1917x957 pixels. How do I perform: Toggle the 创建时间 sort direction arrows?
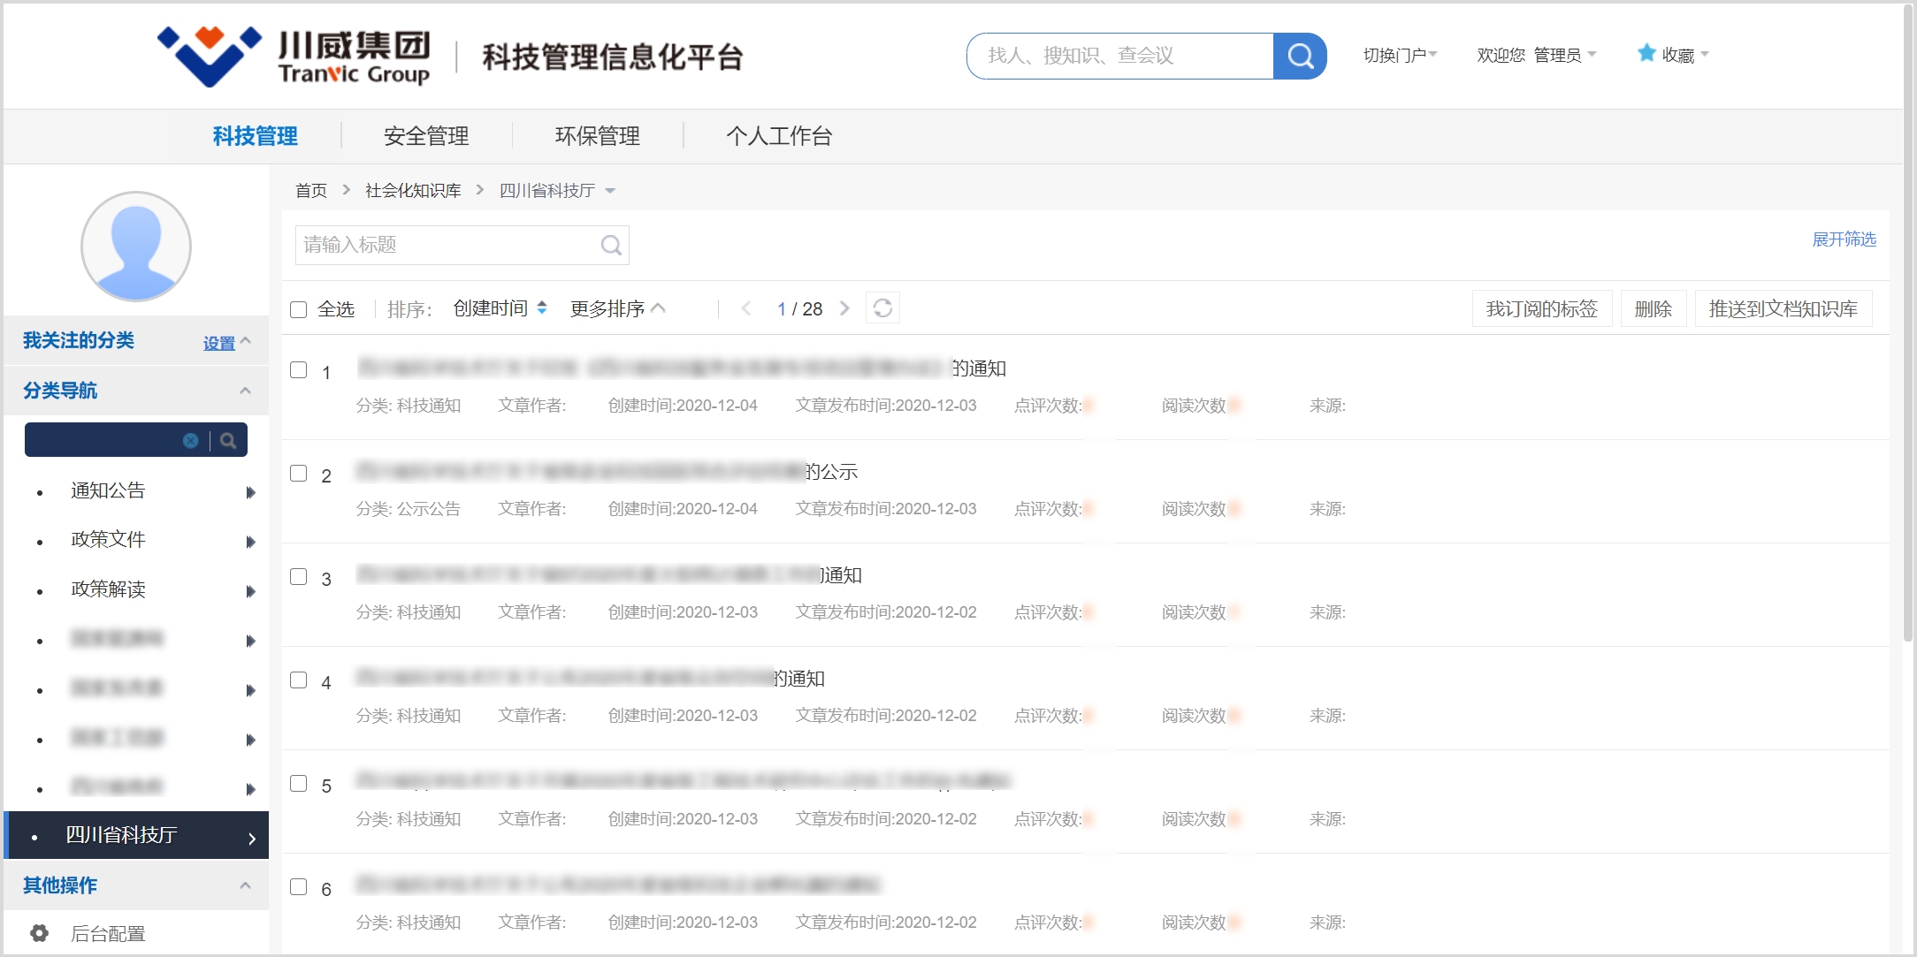tap(542, 308)
